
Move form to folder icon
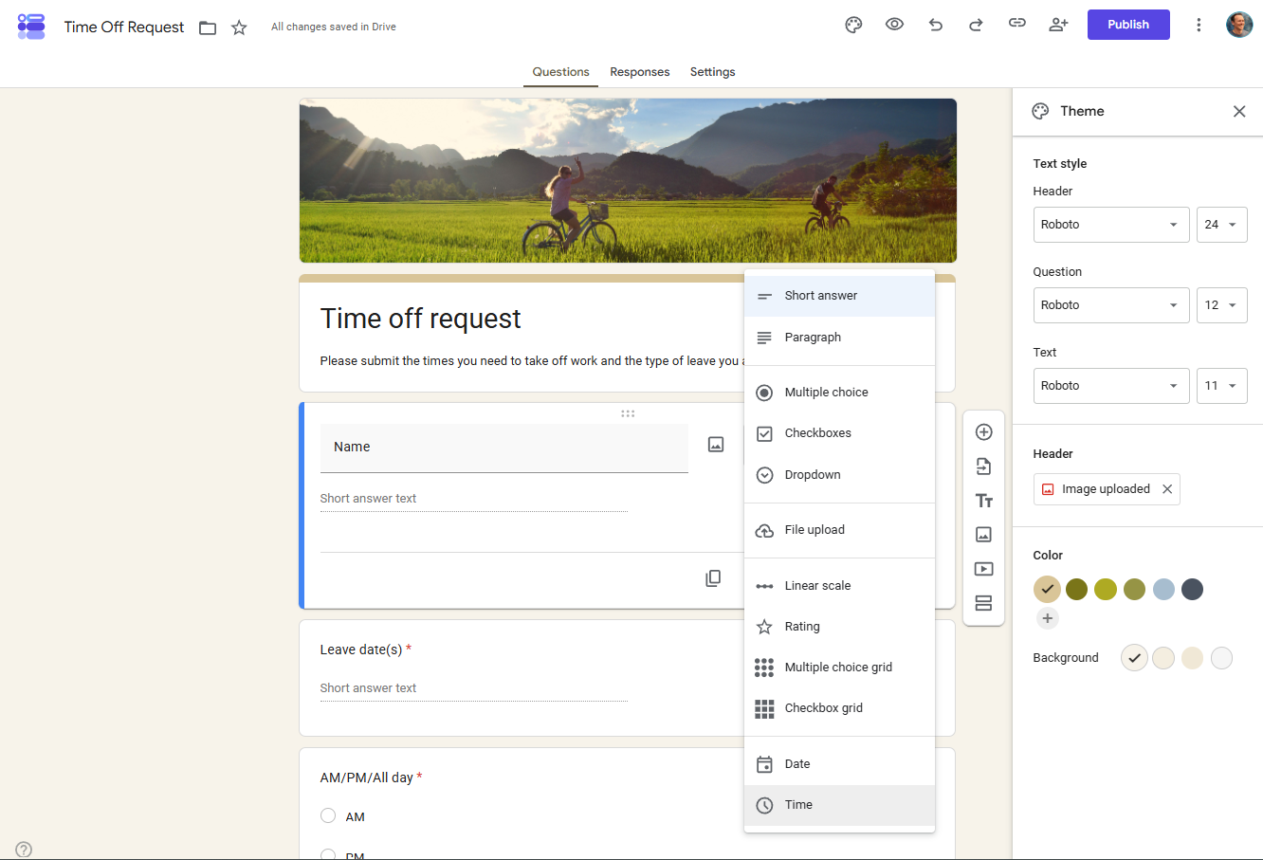(208, 27)
